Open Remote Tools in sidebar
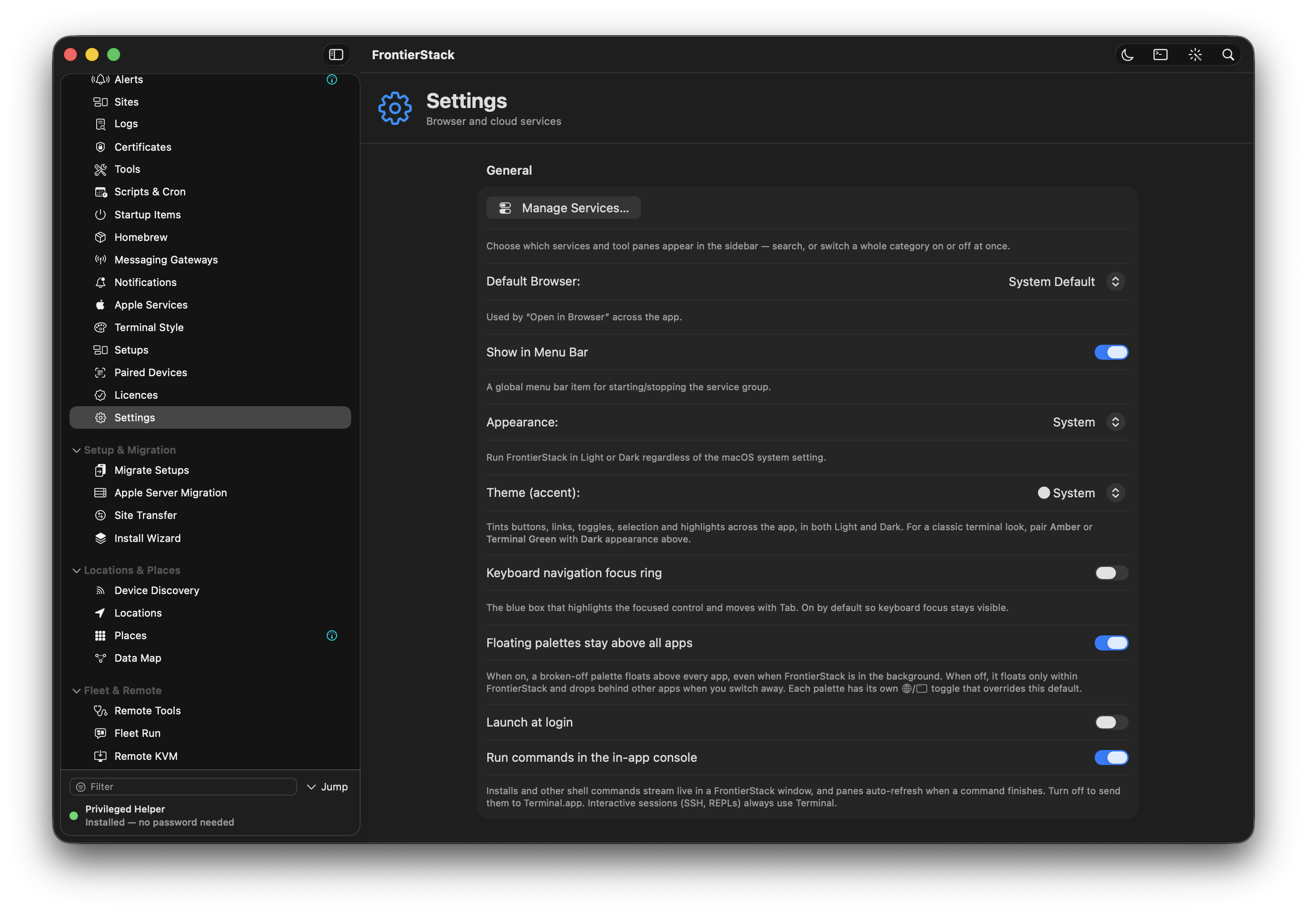Image resolution: width=1307 pixels, height=913 pixels. [210, 711]
